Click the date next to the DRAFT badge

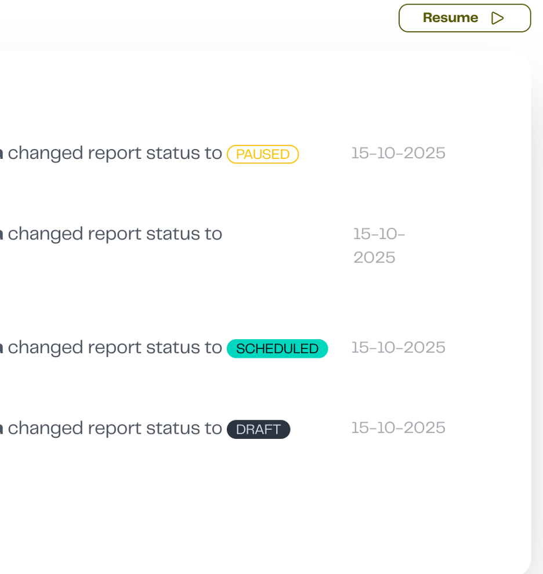tap(399, 428)
